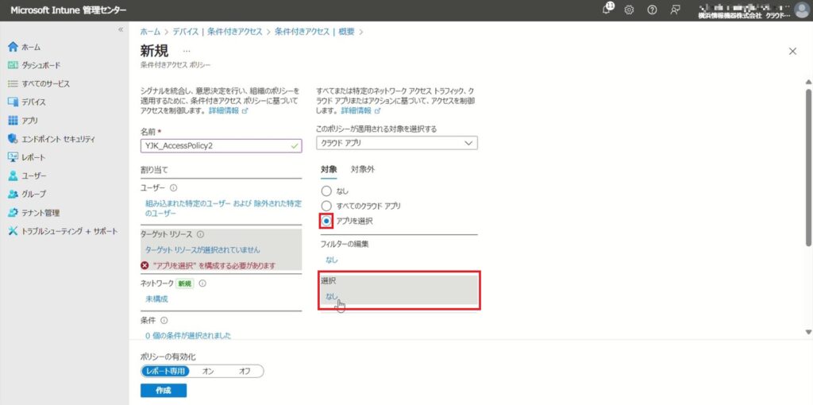Image resolution: width=813 pixels, height=405 pixels.
Task: Click the vertical scrollbar thumb
Action: tap(807, 167)
